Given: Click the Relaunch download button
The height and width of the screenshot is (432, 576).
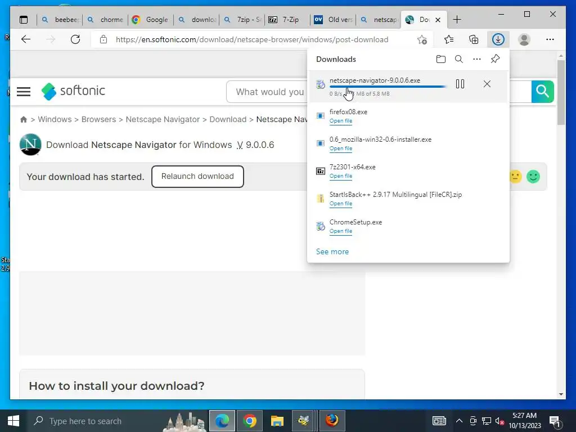Looking at the screenshot, I should (197, 176).
